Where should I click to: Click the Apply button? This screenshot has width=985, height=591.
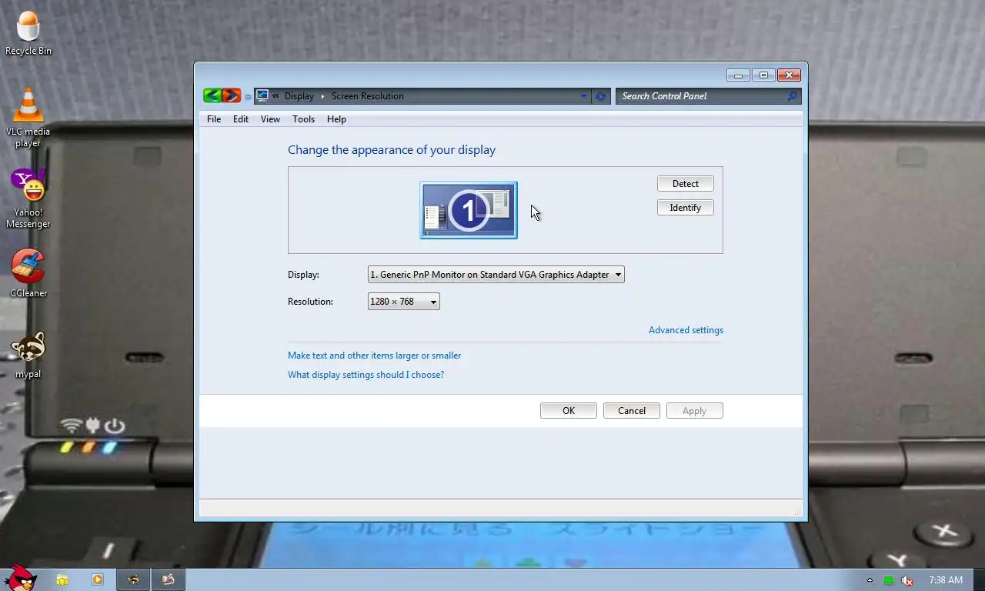click(x=695, y=411)
